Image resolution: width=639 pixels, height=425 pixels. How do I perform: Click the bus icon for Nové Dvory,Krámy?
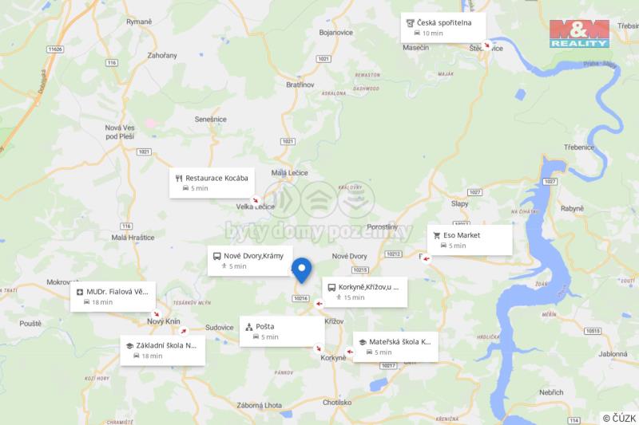[x=216, y=256]
